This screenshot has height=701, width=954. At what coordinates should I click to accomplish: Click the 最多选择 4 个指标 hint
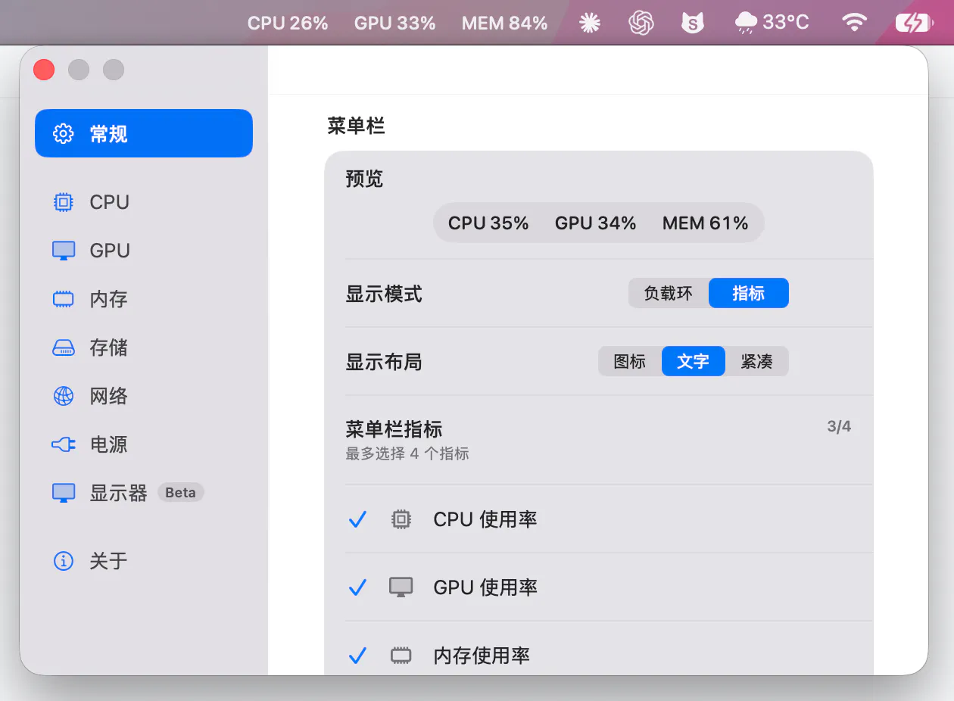(x=407, y=454)
